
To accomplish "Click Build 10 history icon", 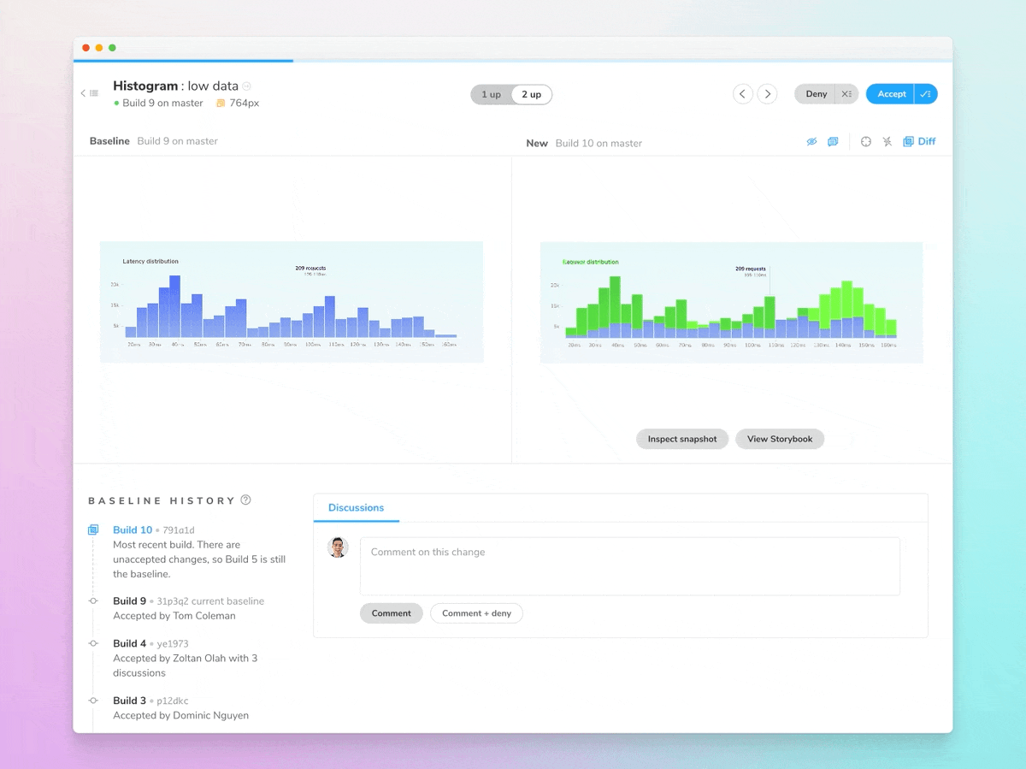I will point(93,530).
